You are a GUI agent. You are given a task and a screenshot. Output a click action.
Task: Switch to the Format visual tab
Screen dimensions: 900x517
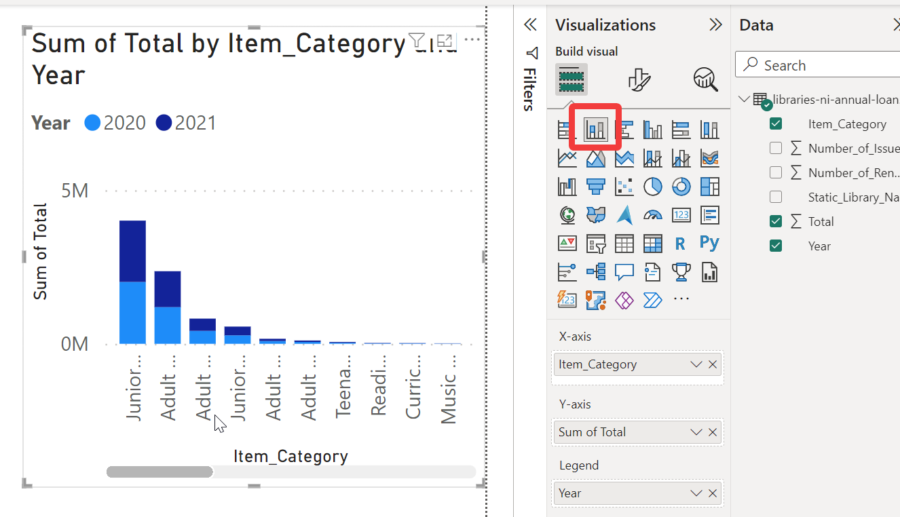(x=639, y=79)
